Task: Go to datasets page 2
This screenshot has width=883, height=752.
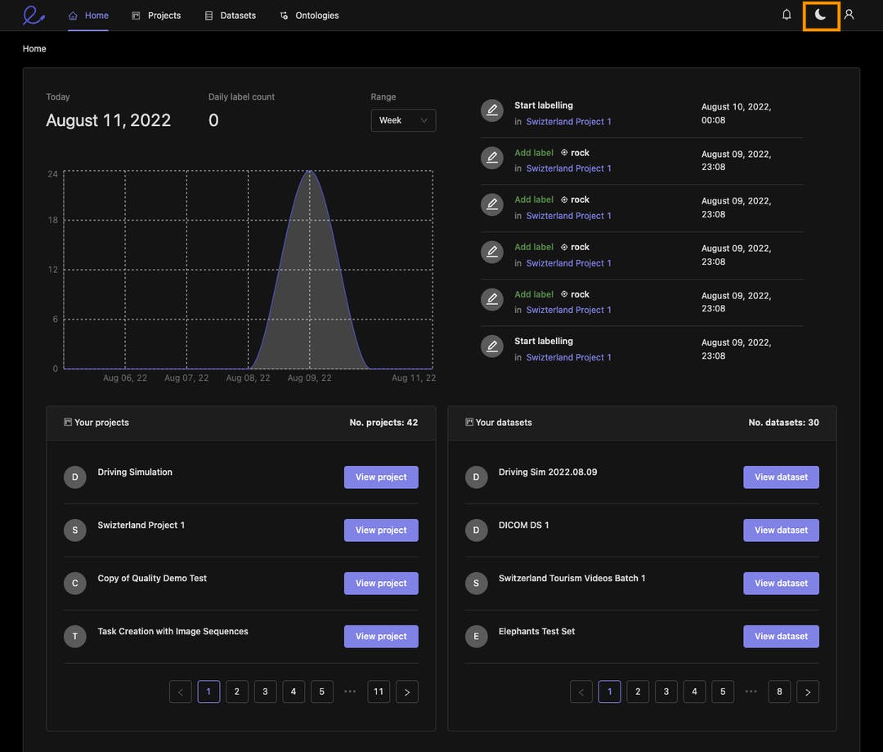Action: 638,692
